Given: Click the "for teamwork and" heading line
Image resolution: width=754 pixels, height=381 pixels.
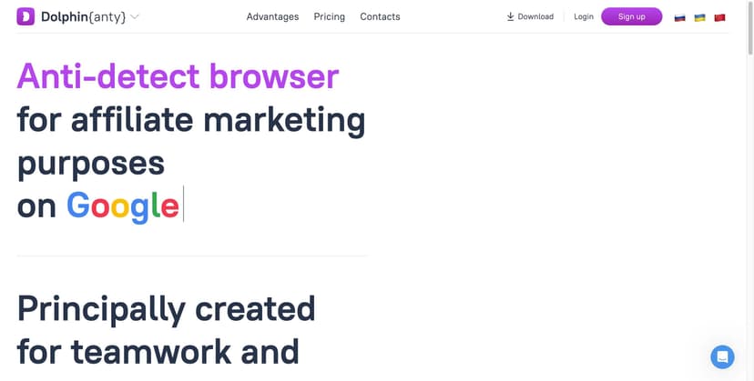Looking at the screenshot, I should (x=158, y=351).
